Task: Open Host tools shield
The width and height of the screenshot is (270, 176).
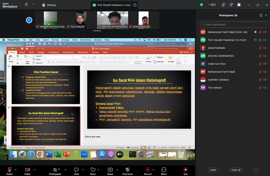Action: tap(128, 171)
